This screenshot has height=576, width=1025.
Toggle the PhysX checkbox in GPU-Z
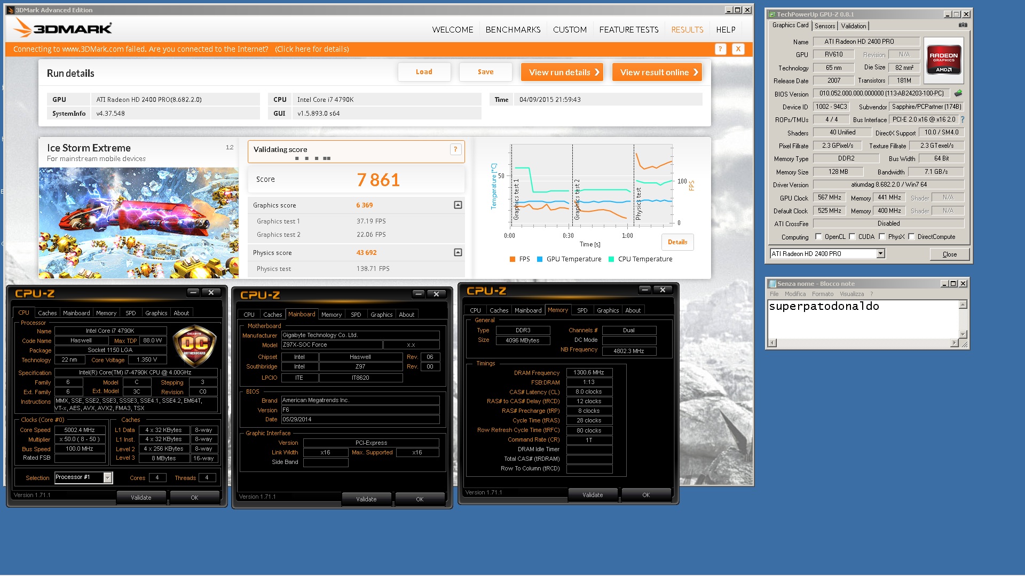(882, 237)
